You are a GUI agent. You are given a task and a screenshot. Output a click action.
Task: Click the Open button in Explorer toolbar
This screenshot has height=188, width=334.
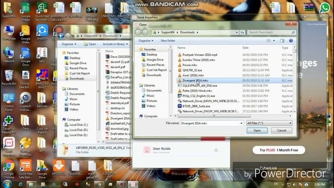[x=90, y=44]
